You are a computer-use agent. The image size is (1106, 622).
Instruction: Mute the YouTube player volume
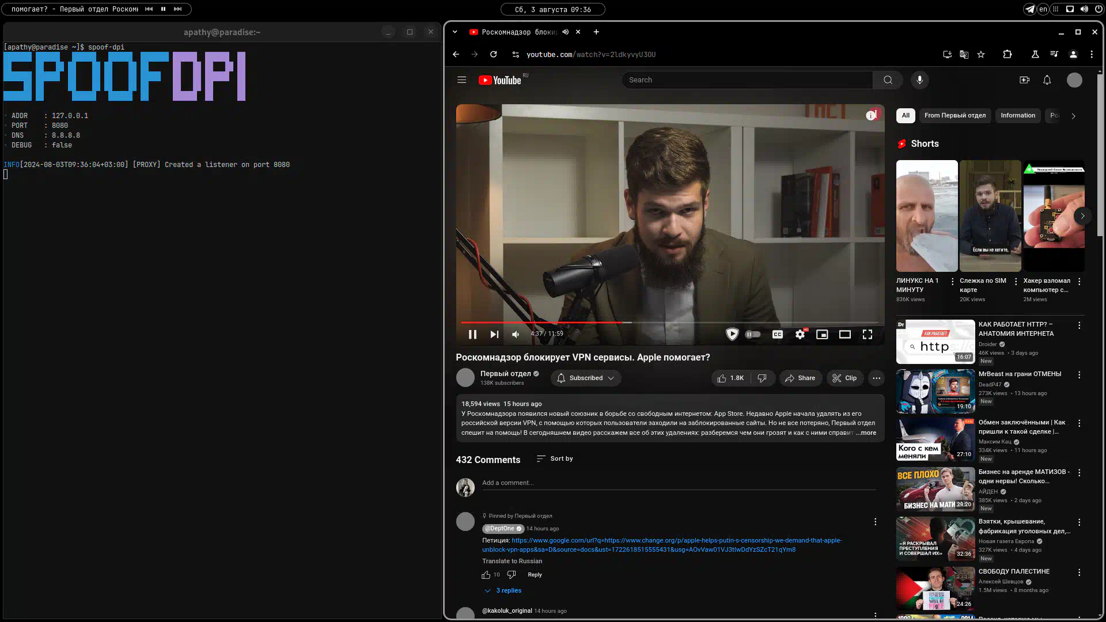tap(516, 334)
